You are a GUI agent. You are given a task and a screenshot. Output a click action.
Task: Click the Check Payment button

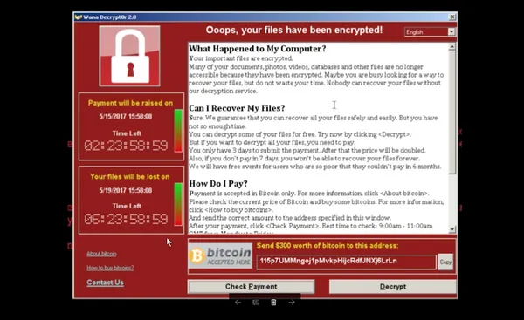point(252,287)
